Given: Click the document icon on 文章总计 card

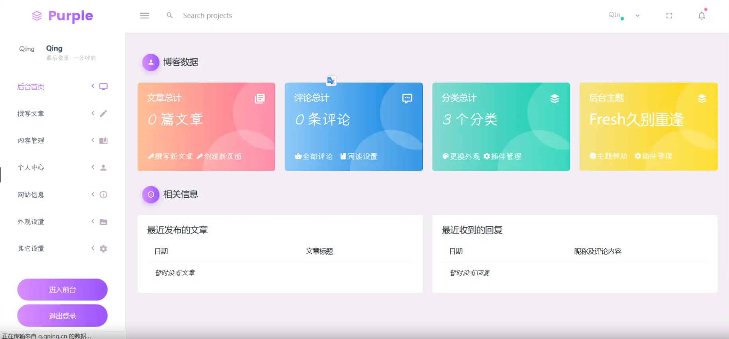Looking at the screenshot, I should click(260, 98).
